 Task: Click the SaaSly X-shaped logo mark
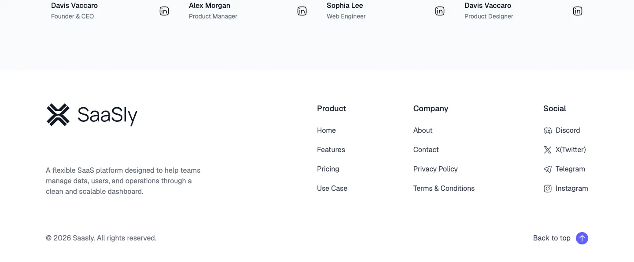(x=58, y=115)
